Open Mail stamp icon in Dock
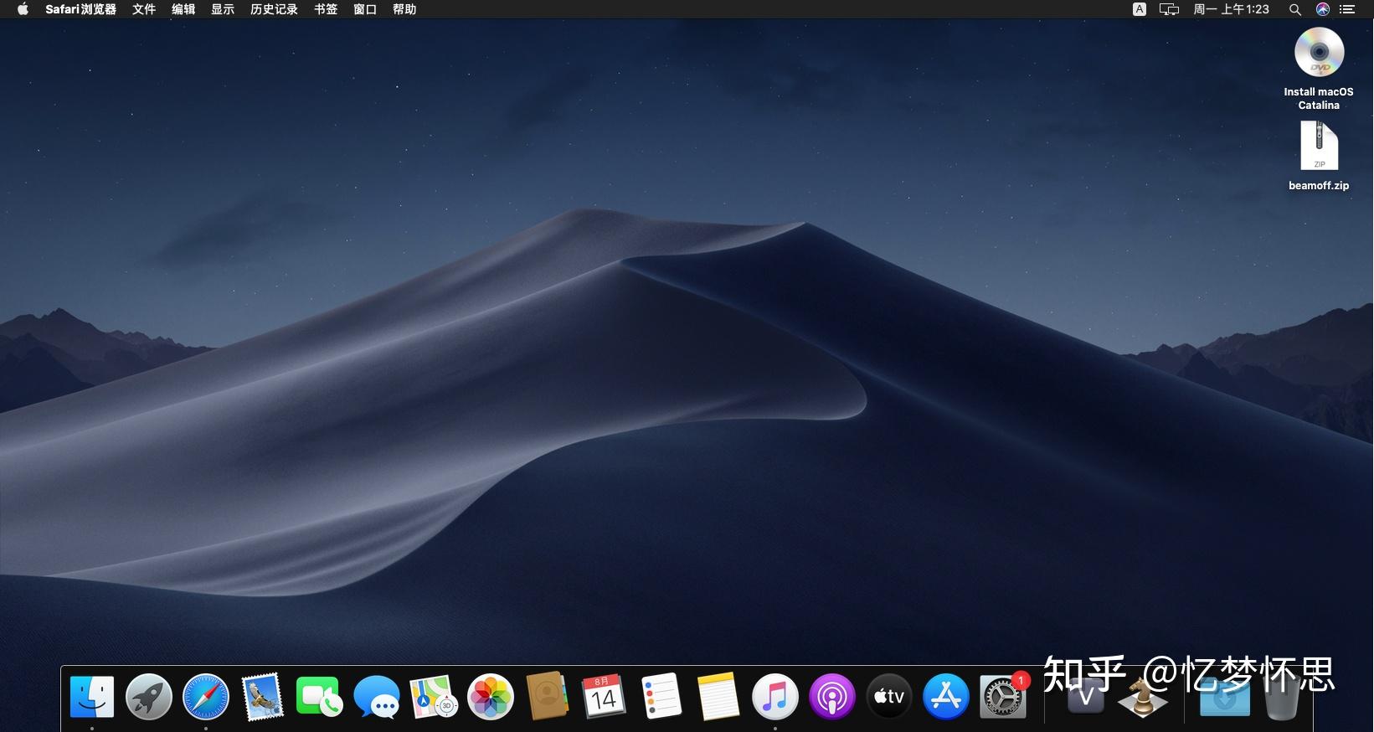Viewport: 1374px width, 732px height. click(x=262, y=697)
